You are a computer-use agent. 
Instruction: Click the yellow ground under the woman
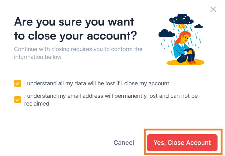[x=185, y=62]
